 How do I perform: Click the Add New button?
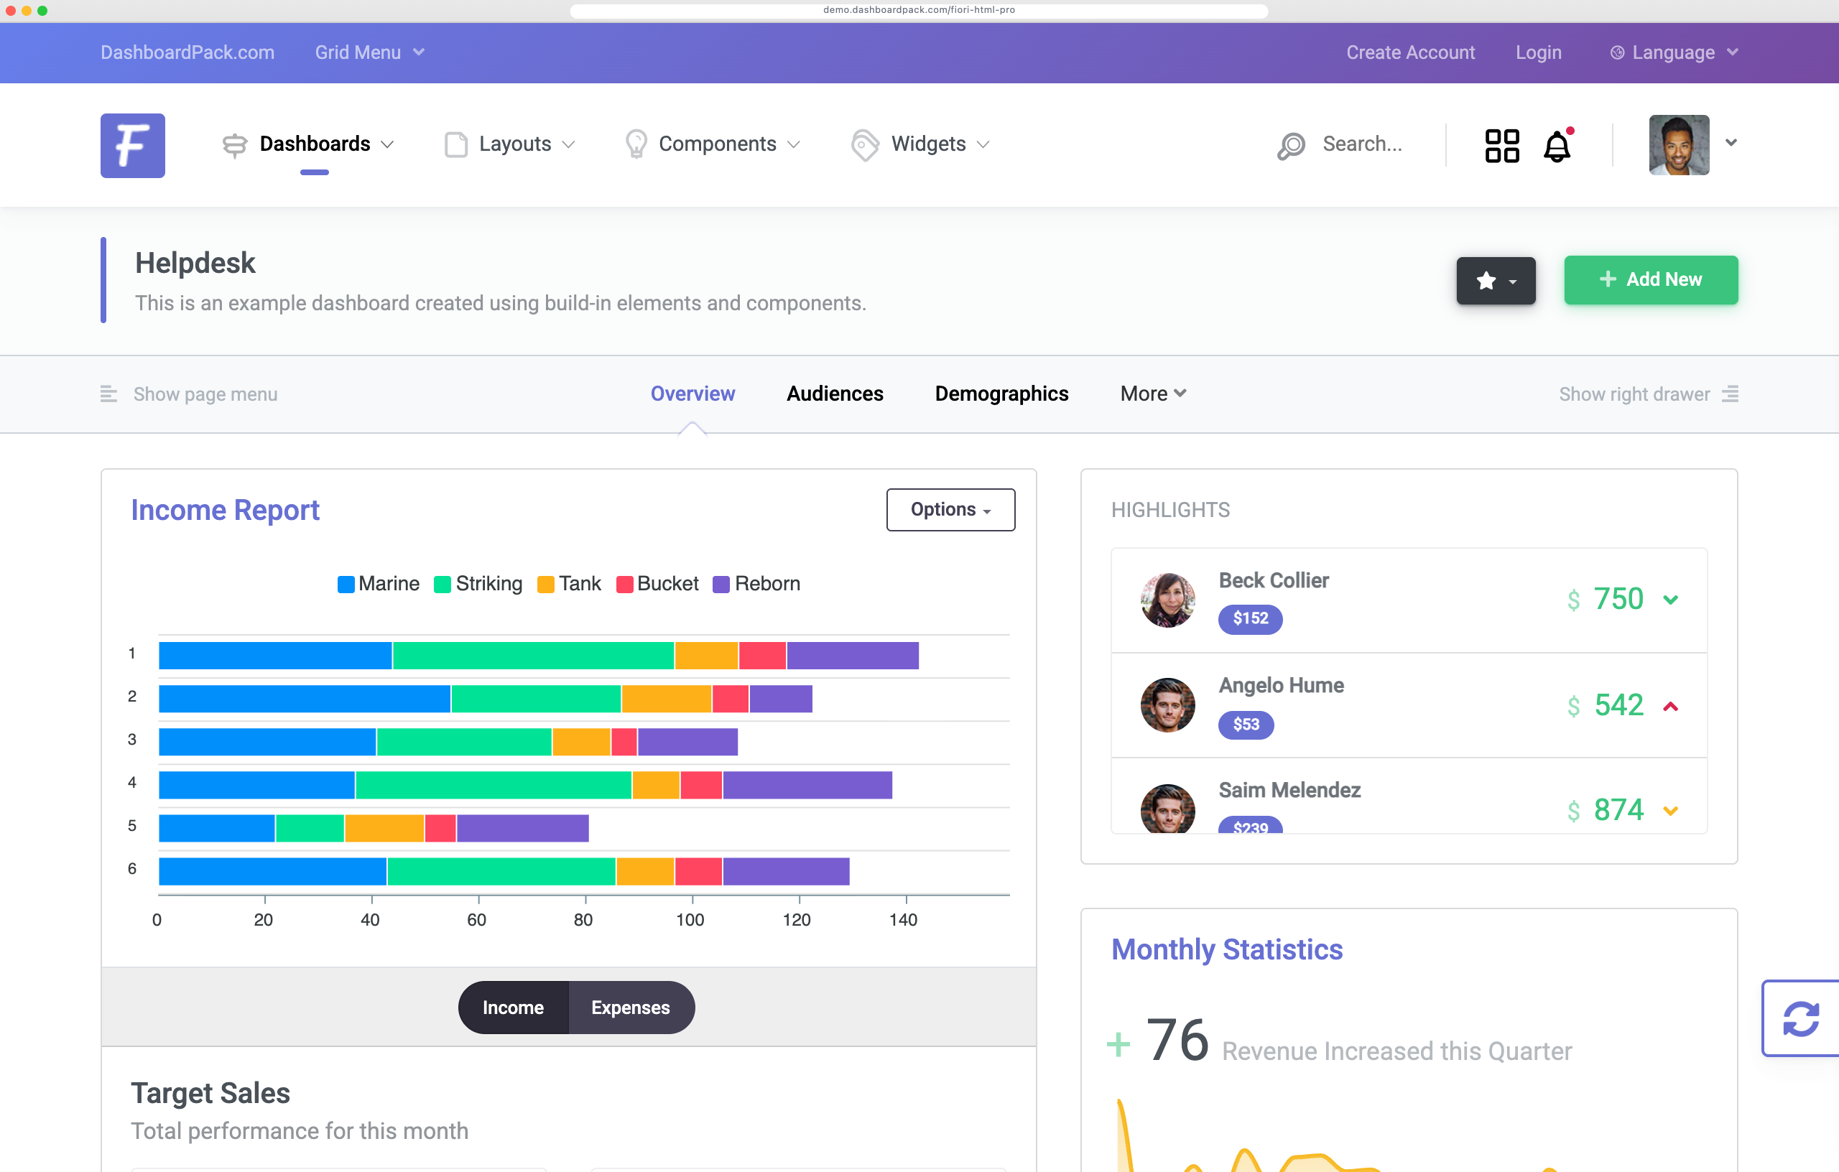1650,280
